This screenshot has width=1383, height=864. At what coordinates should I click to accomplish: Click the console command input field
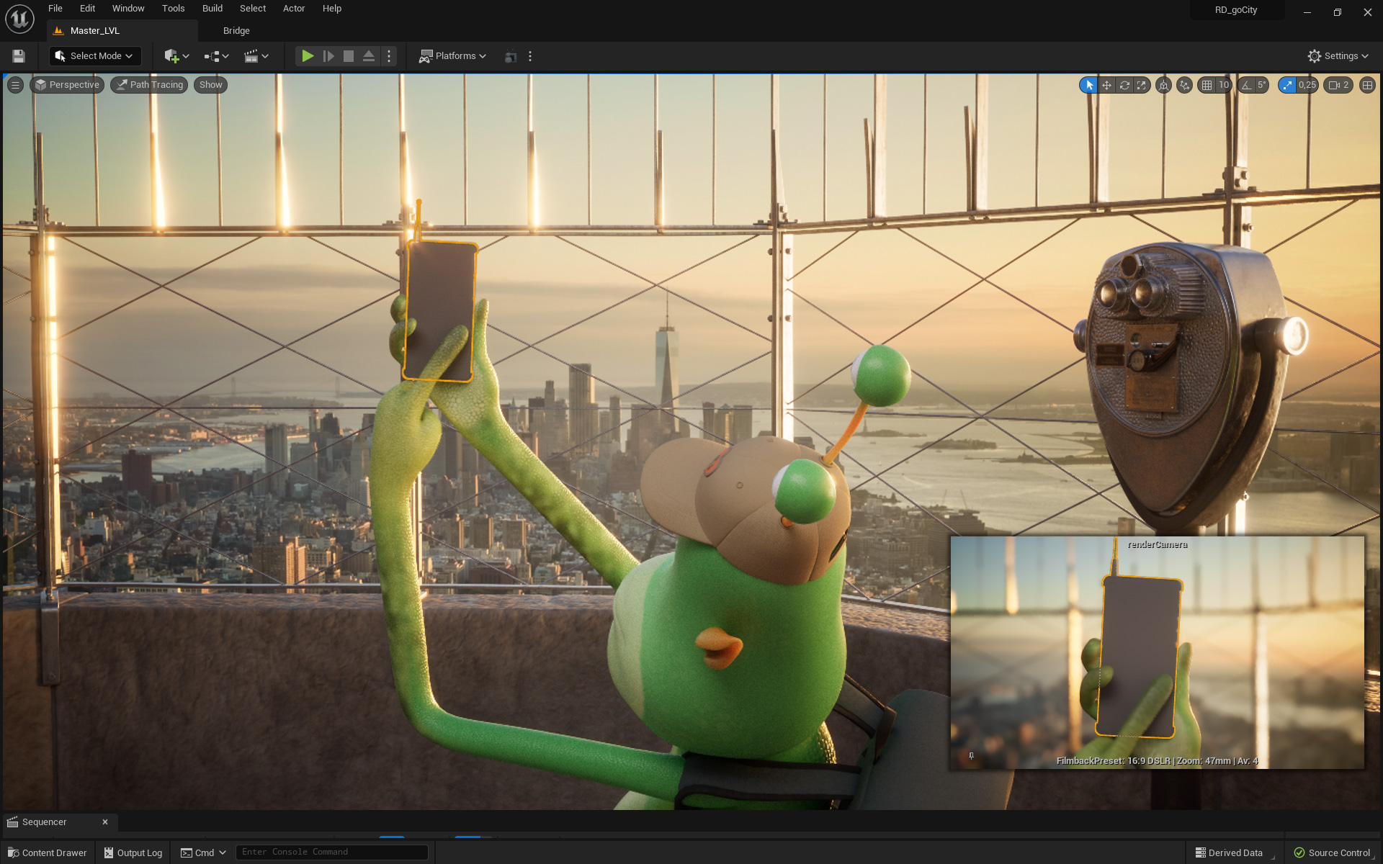[x=331, y=852]
